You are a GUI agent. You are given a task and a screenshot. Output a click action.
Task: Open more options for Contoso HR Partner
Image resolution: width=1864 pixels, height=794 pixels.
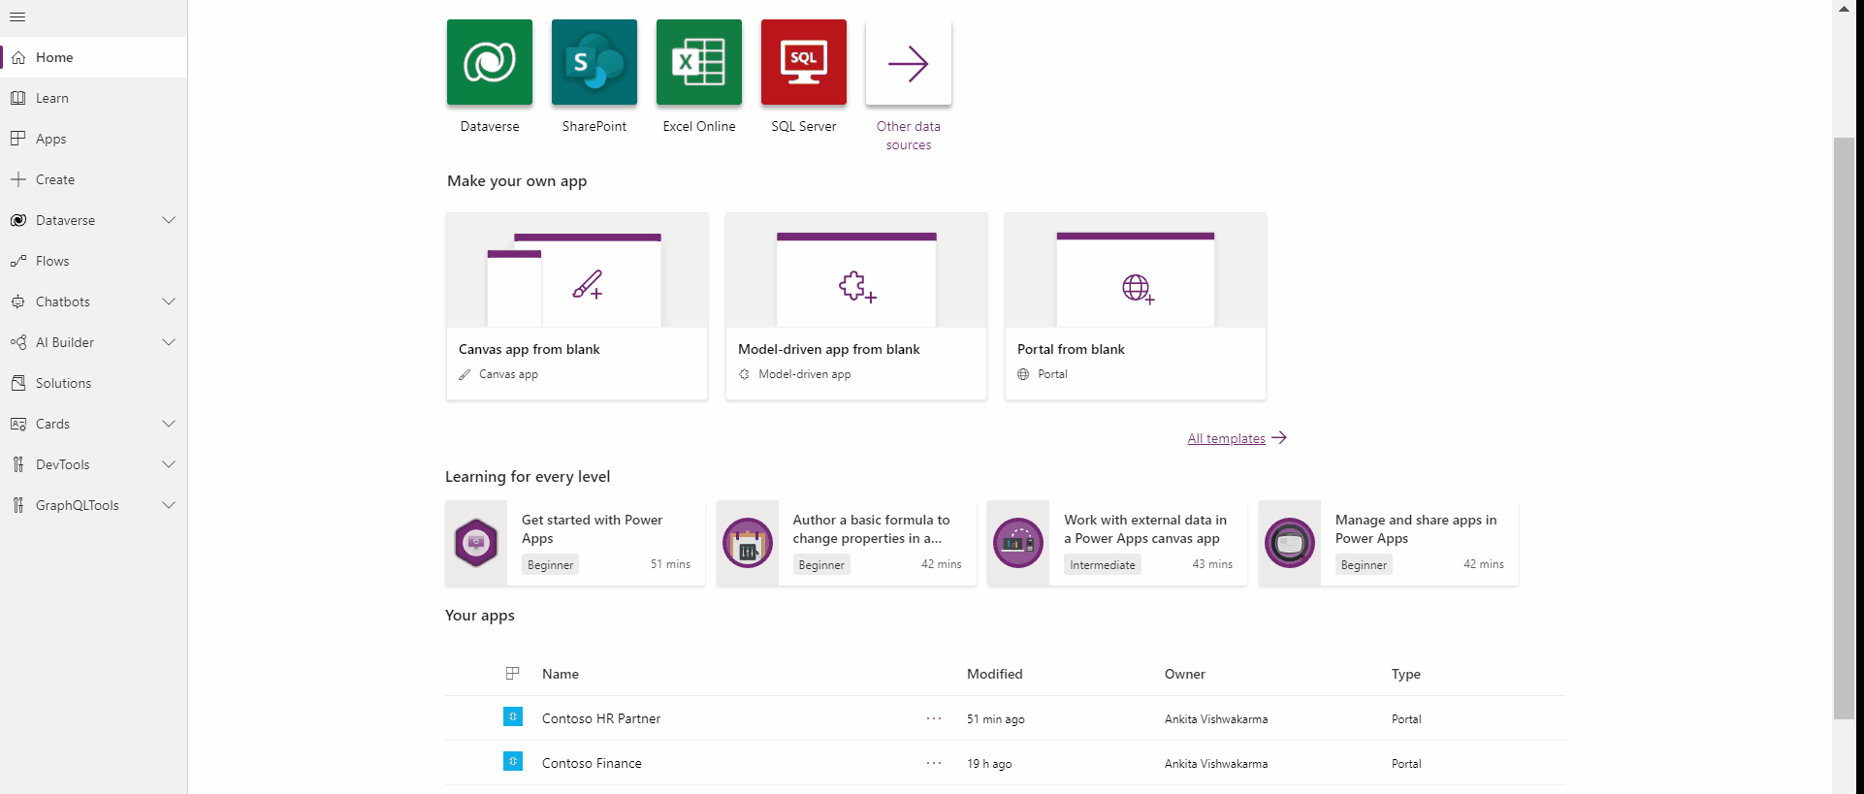coord(933,718)
